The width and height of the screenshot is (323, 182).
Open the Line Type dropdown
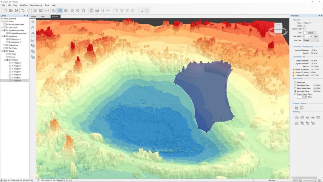[311, 40]
